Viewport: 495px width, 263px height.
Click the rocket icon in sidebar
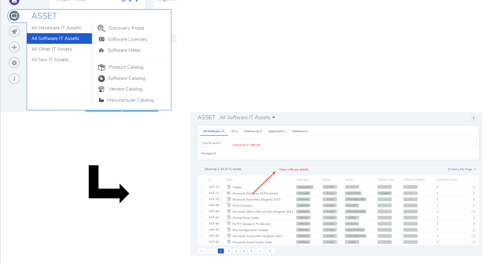point(14,32)
